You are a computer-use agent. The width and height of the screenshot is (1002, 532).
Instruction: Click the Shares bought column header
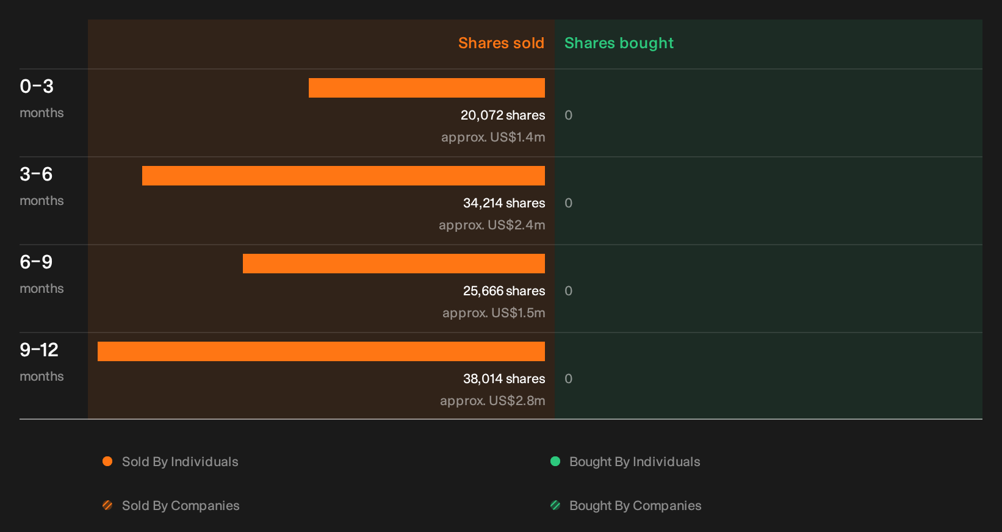(619, 43)
